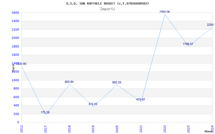Click the 892.25 data label
The width and height of the screenshot is (215, 134).
117,82
